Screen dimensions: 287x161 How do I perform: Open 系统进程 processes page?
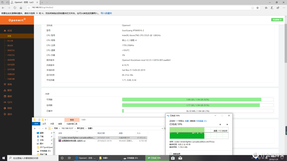[x=11, y=60]
